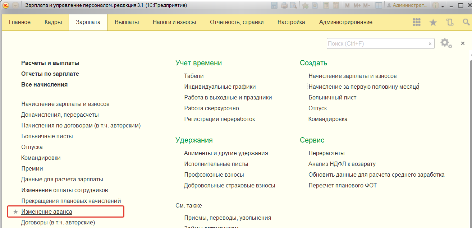Open the Налоги и взносы section

tap(174, 22)
